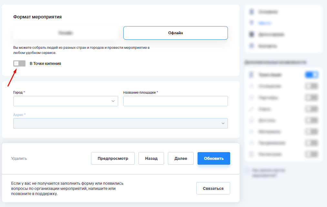327x207 pixels.
Task: Switch event format to Онлайн tab
Action: 66,33
